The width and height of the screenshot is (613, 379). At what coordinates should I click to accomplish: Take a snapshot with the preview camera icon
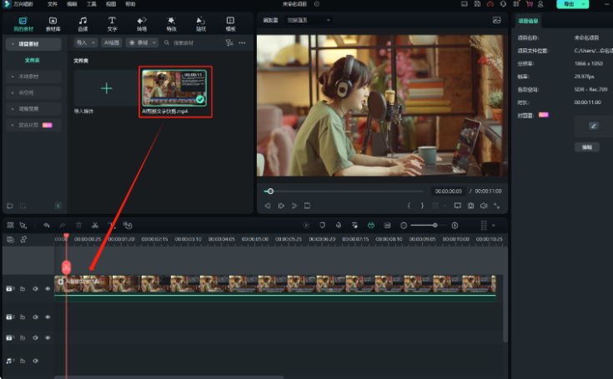471,205
